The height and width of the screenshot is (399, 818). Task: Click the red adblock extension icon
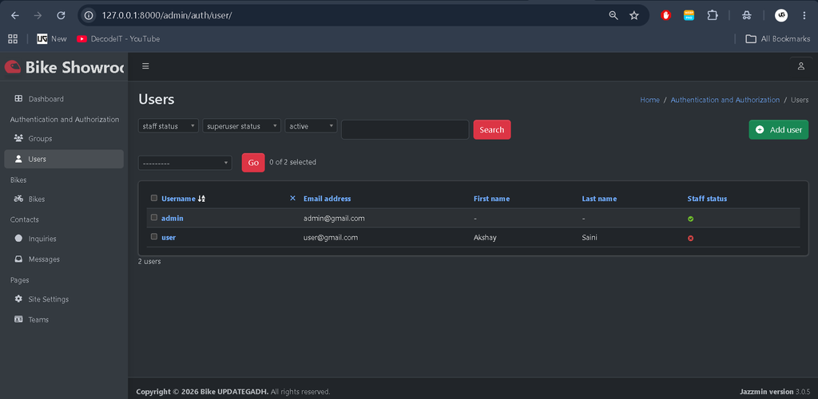[x=665, y=16]
